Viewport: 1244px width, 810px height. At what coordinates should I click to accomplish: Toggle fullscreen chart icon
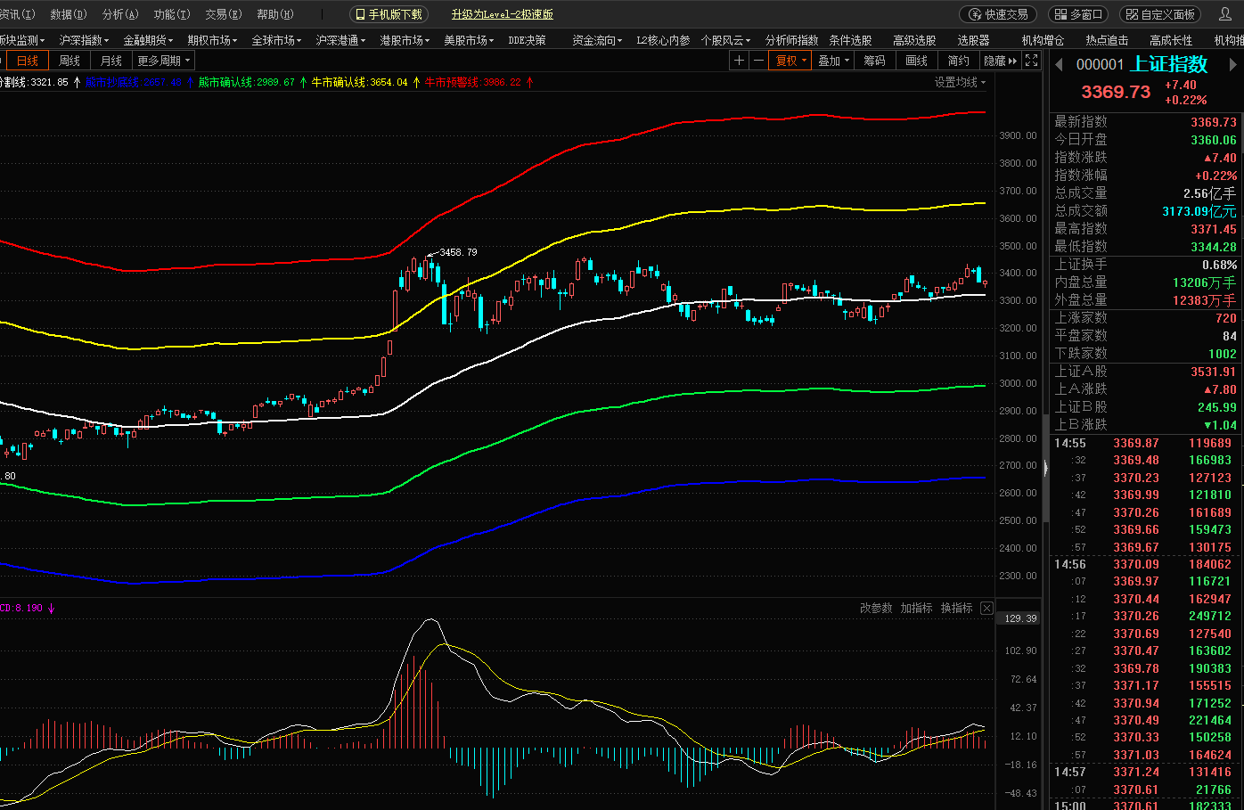[1031, 61]
